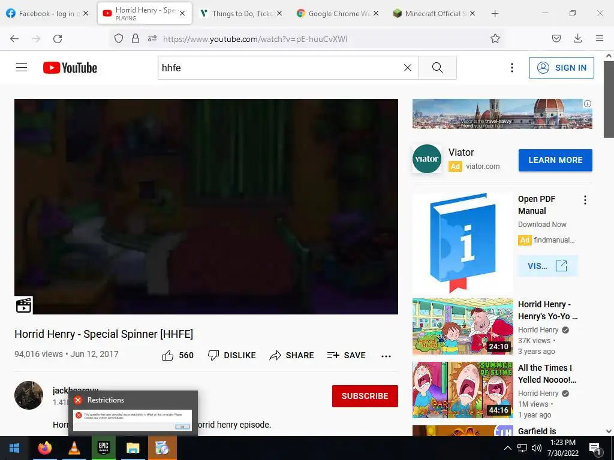Click LEARN MORE on Viator ad
Image resolution: width=614 pixels, height=460 pixels.
555,160
